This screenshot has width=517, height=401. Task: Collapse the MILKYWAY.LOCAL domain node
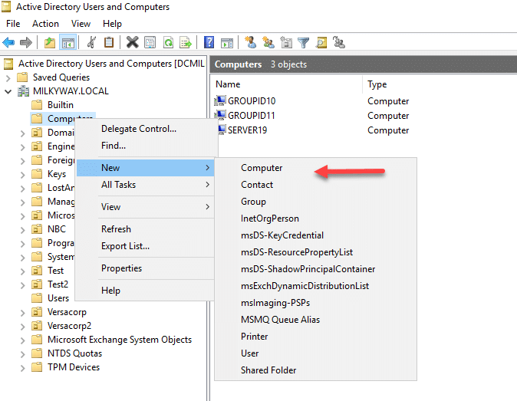point(8,91)
